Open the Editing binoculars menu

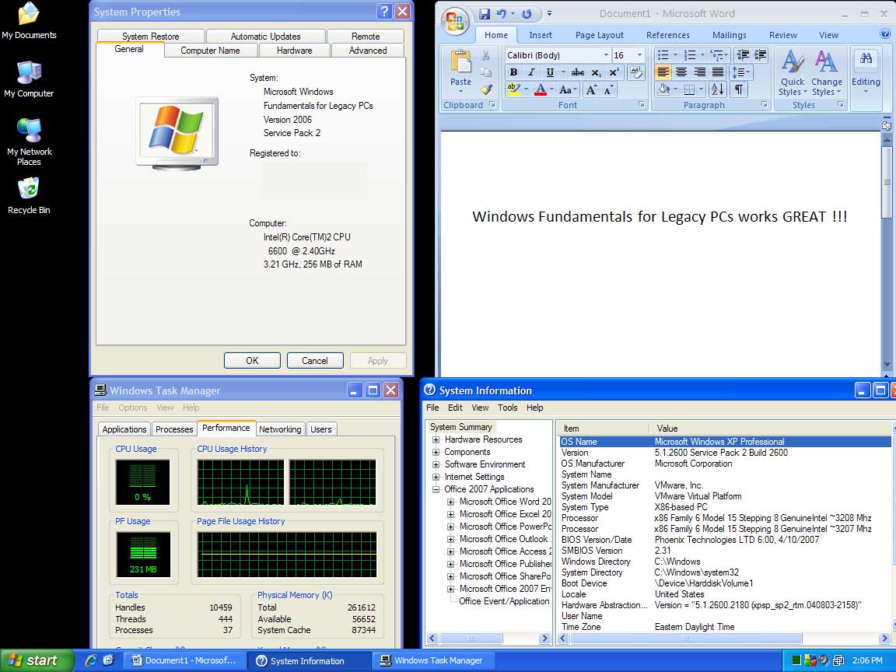[x=866, y=73]
